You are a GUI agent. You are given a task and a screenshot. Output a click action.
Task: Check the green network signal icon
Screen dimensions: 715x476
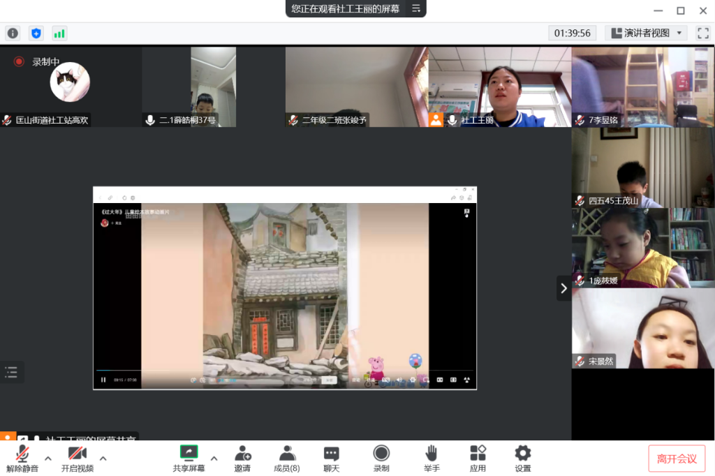pos(59,33)
